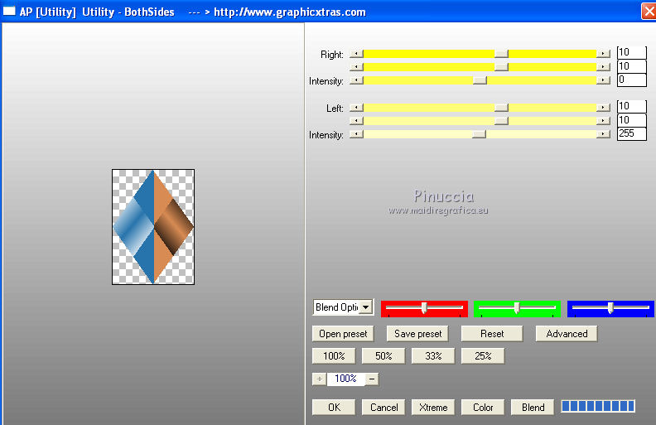Close the BothSides filter dialog

click(x=649, y=12)
